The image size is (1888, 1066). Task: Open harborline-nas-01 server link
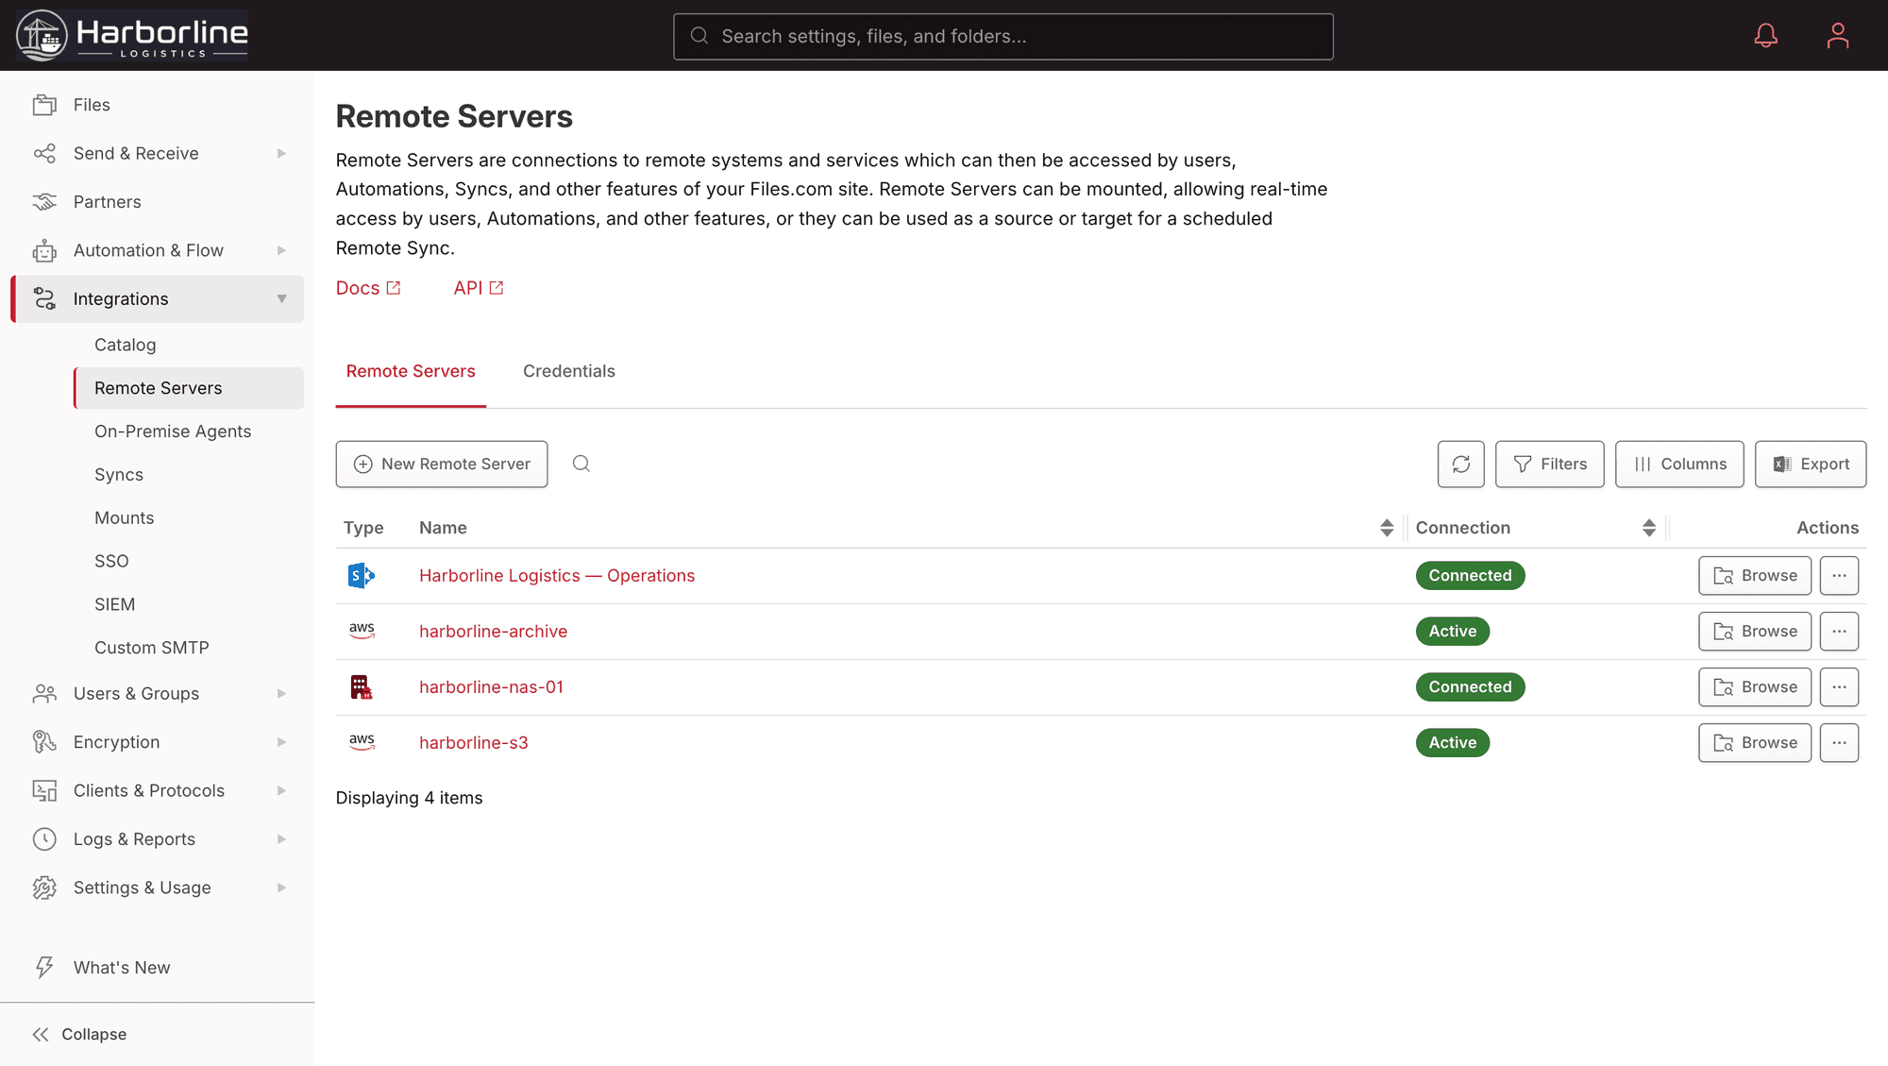tap(491, 686)
